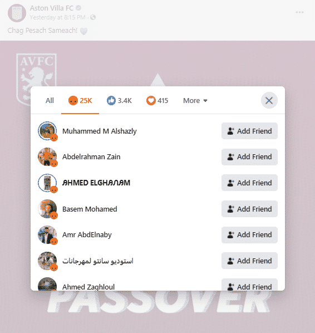Viewport: 315px width, 333px height.
Task: Add Amr AbdElnaby as a friend
Action: 249,235
